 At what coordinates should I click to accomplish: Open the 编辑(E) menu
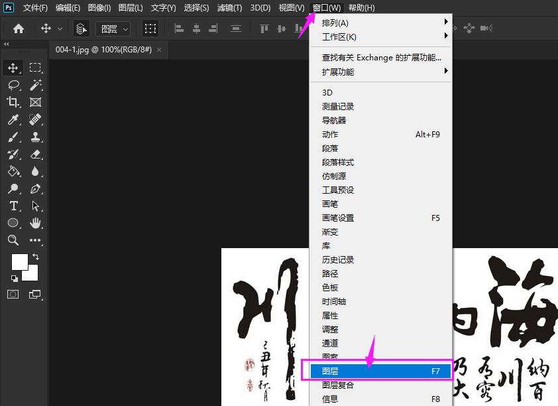(x=68, y=7)
